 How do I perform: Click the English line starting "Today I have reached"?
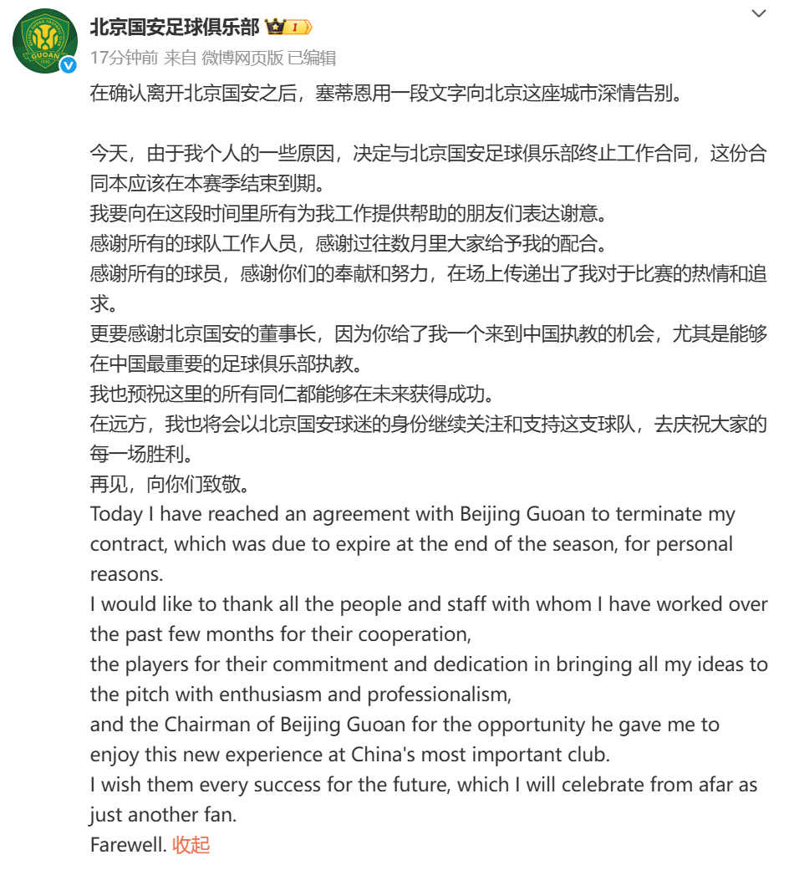coord(412,513)
